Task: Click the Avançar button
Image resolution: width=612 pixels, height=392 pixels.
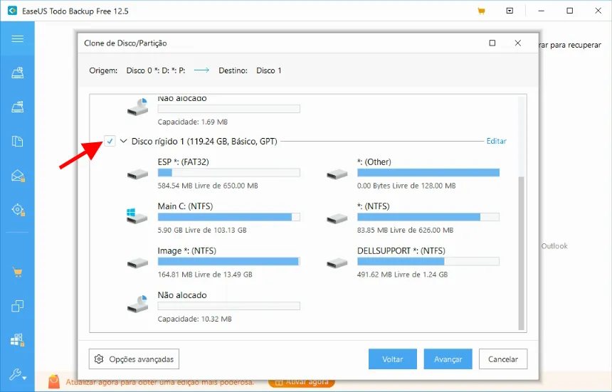Action: (x=448, y=359)
